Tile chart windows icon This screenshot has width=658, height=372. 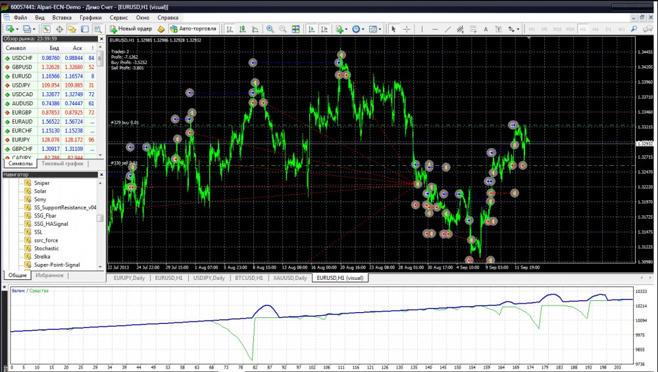tap(296, 29)
